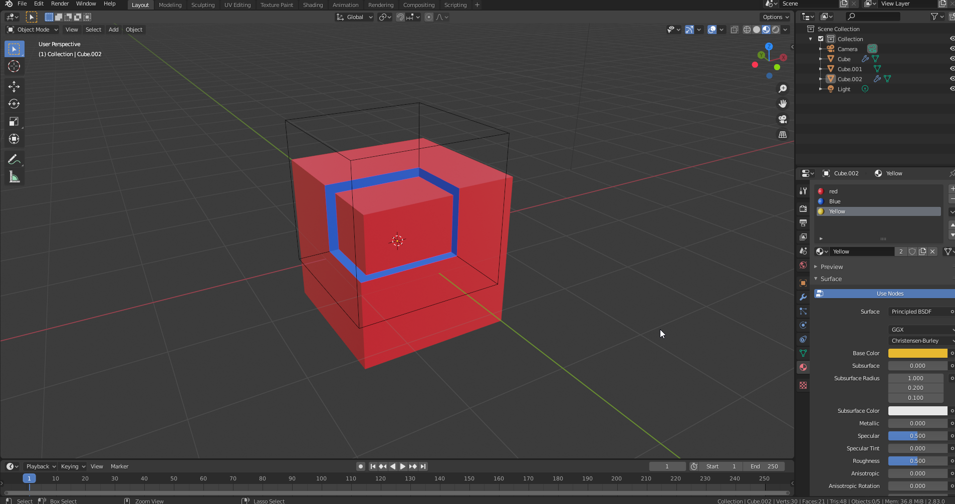The height and width of the screenshot is (504, 955).
Task: Switch to the Shading workspace tab
Action: click(x=313, y=5)
